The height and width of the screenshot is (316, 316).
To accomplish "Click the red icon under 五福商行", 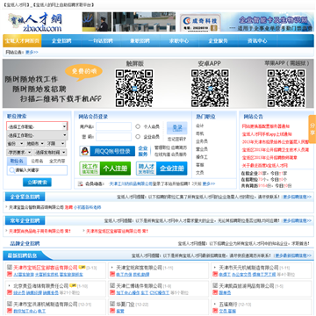I will point(215,311).
